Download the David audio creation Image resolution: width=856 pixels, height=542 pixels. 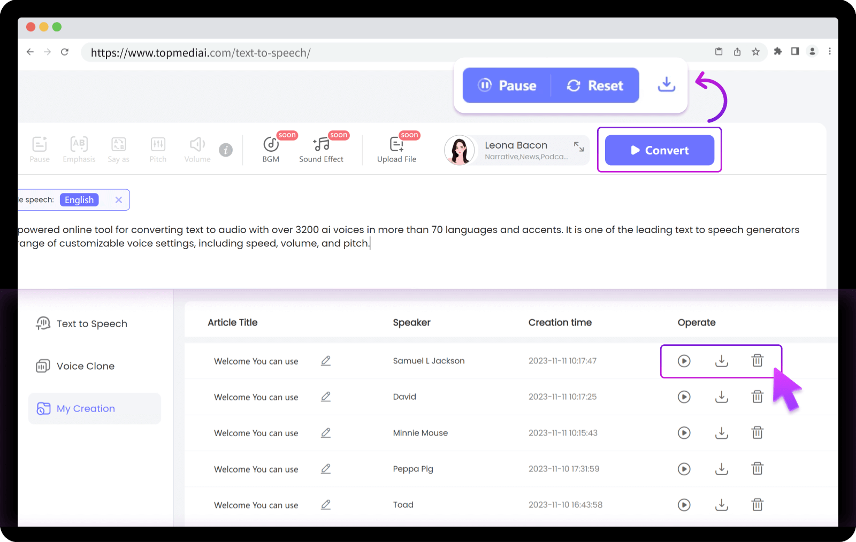721,397
